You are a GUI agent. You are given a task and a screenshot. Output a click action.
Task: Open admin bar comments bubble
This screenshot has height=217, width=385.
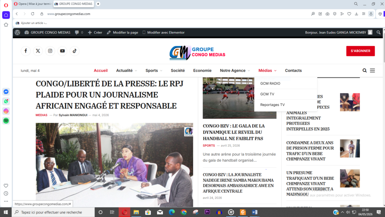(x=79, y=32)
